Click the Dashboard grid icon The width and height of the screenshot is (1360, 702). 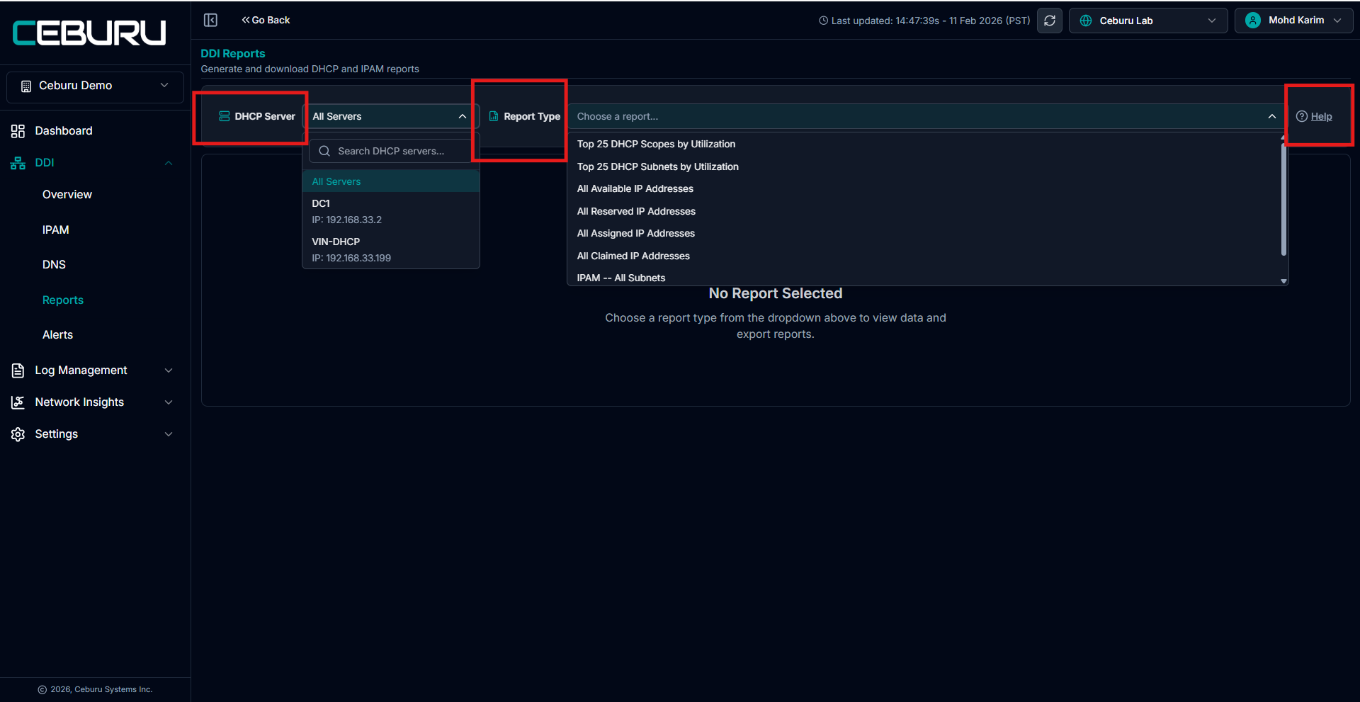coord(18,131)
